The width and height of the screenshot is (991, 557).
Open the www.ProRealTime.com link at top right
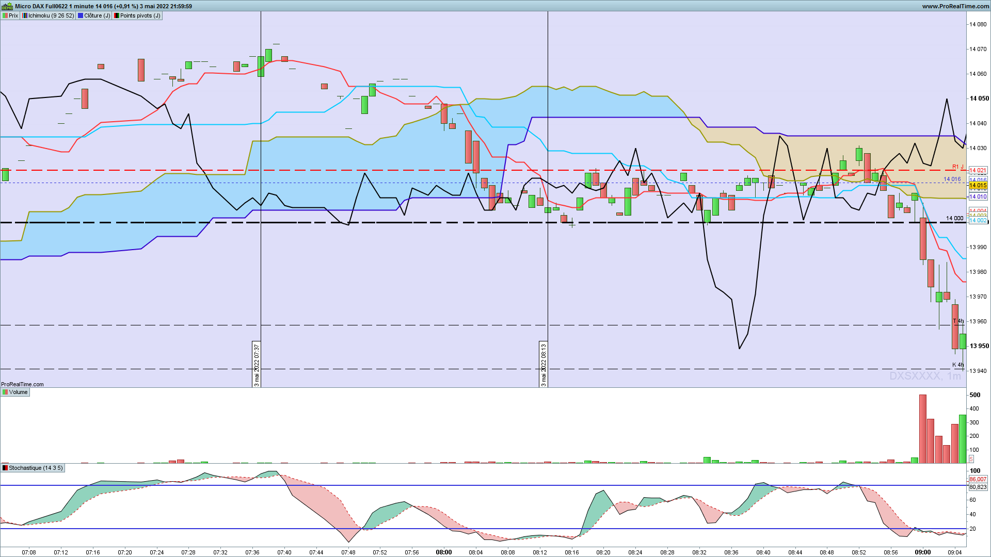tap(955, 6)
